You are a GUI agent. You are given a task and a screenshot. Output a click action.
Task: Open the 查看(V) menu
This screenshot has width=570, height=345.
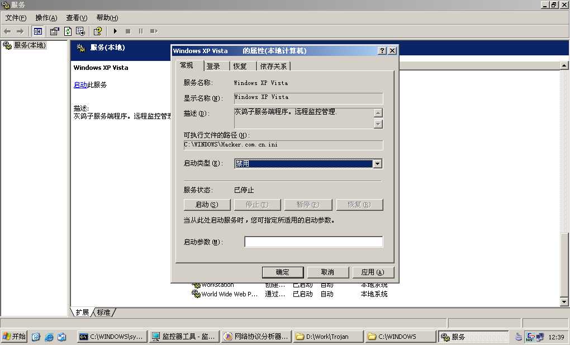77,17
